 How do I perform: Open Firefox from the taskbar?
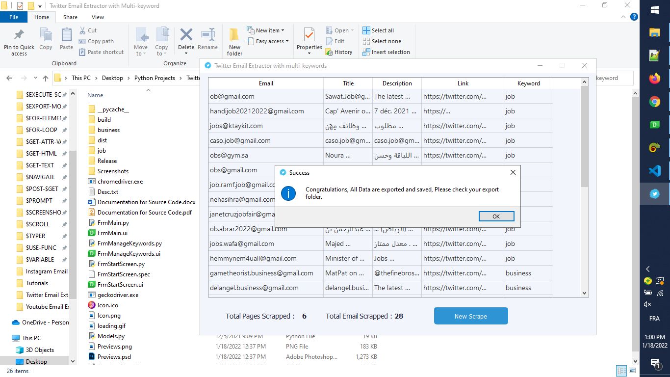[654, 78]
